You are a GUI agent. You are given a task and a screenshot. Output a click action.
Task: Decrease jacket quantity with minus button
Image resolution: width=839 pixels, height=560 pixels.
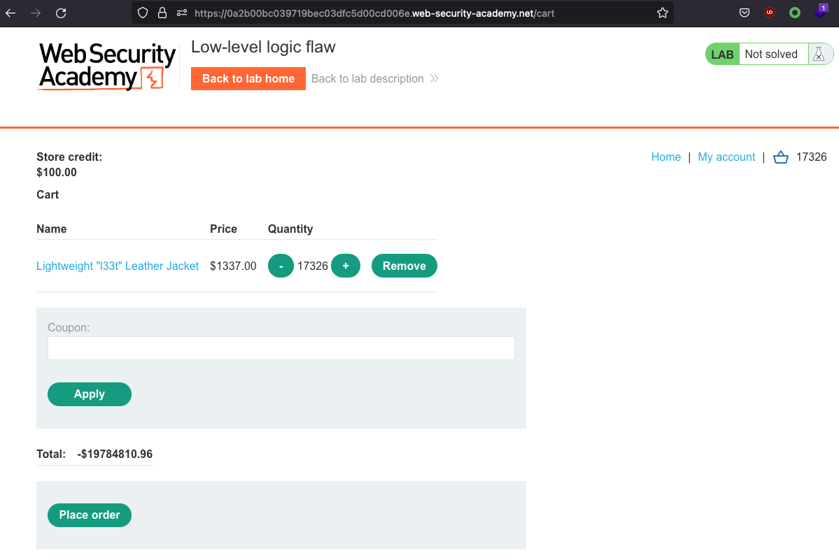[281, 266]
